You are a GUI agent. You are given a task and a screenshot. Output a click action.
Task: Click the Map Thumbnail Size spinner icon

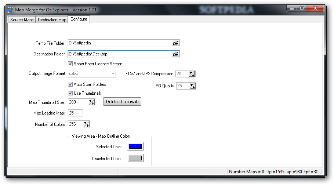click(x=92, y=102)
